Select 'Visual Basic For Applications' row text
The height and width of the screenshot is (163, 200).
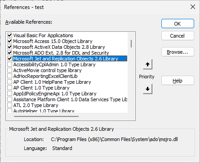click(43, 35)
